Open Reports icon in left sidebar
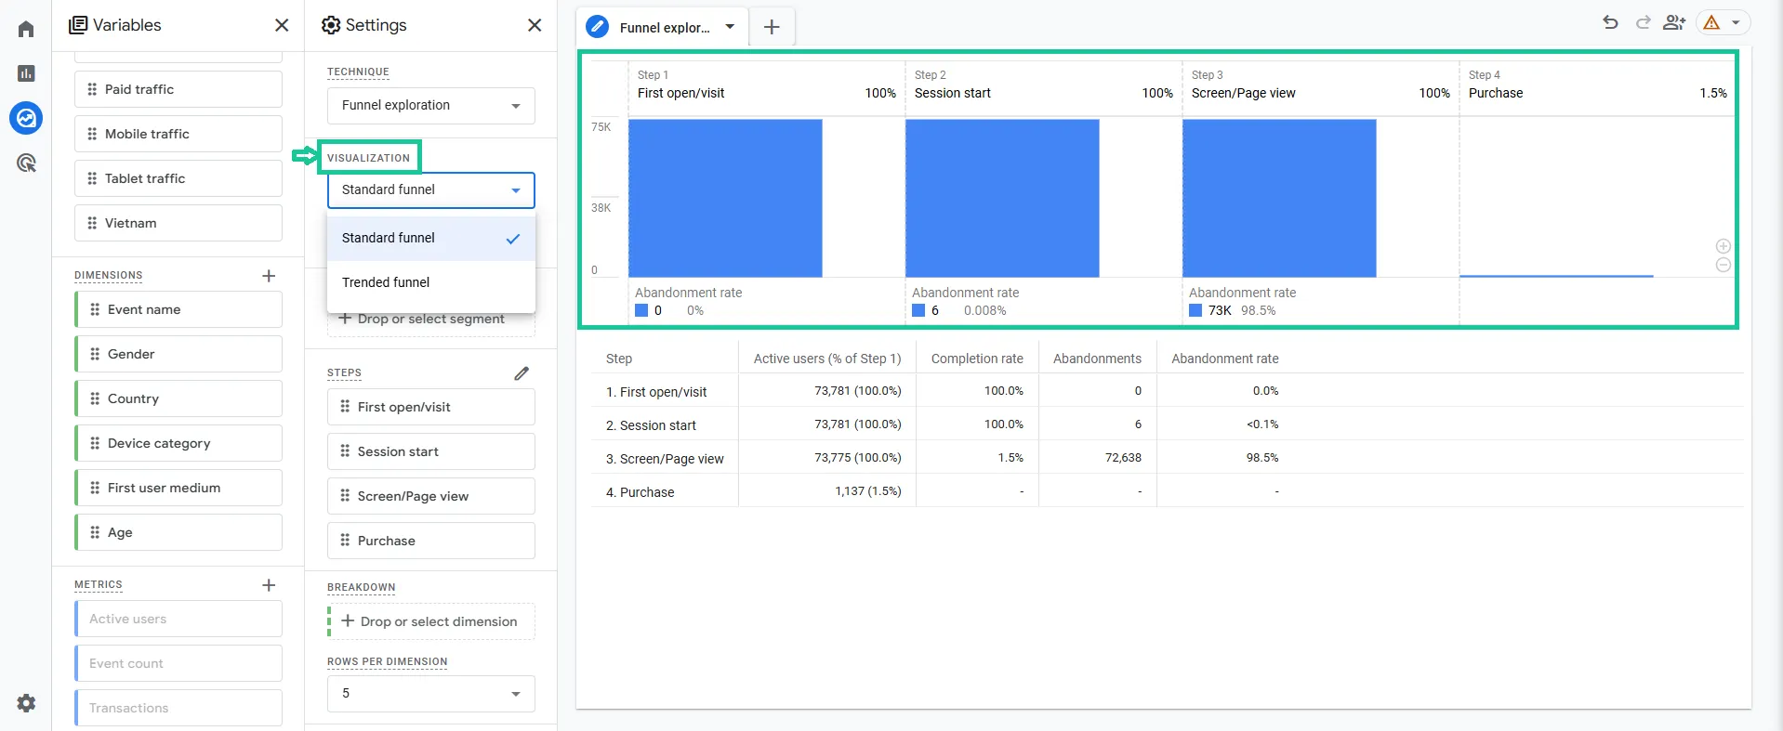Screen dimensions: 1783x731 coord(26,73)
